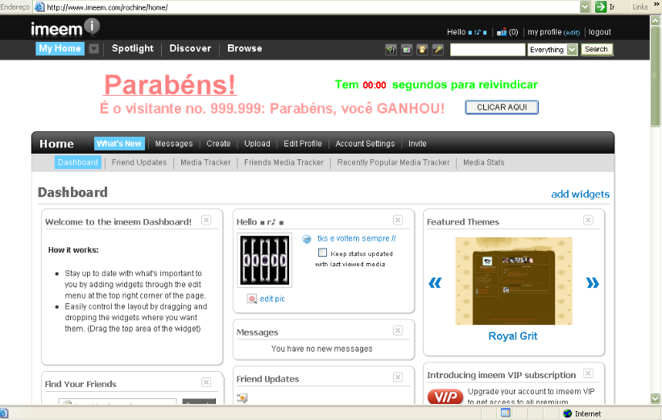Click the imeem logo
The image size is (662, 420).
tap(65, 28)
